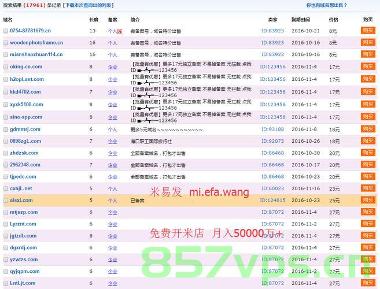Open the 0754-87781679.cn domain link
Image resolution: width=380 pixels, height=289 pixels.
pyautogui.click(x=30, y=31)
